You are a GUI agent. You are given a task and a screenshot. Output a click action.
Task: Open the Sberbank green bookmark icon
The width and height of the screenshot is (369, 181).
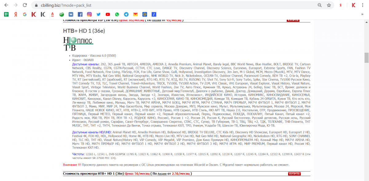[x=61, y=14]
